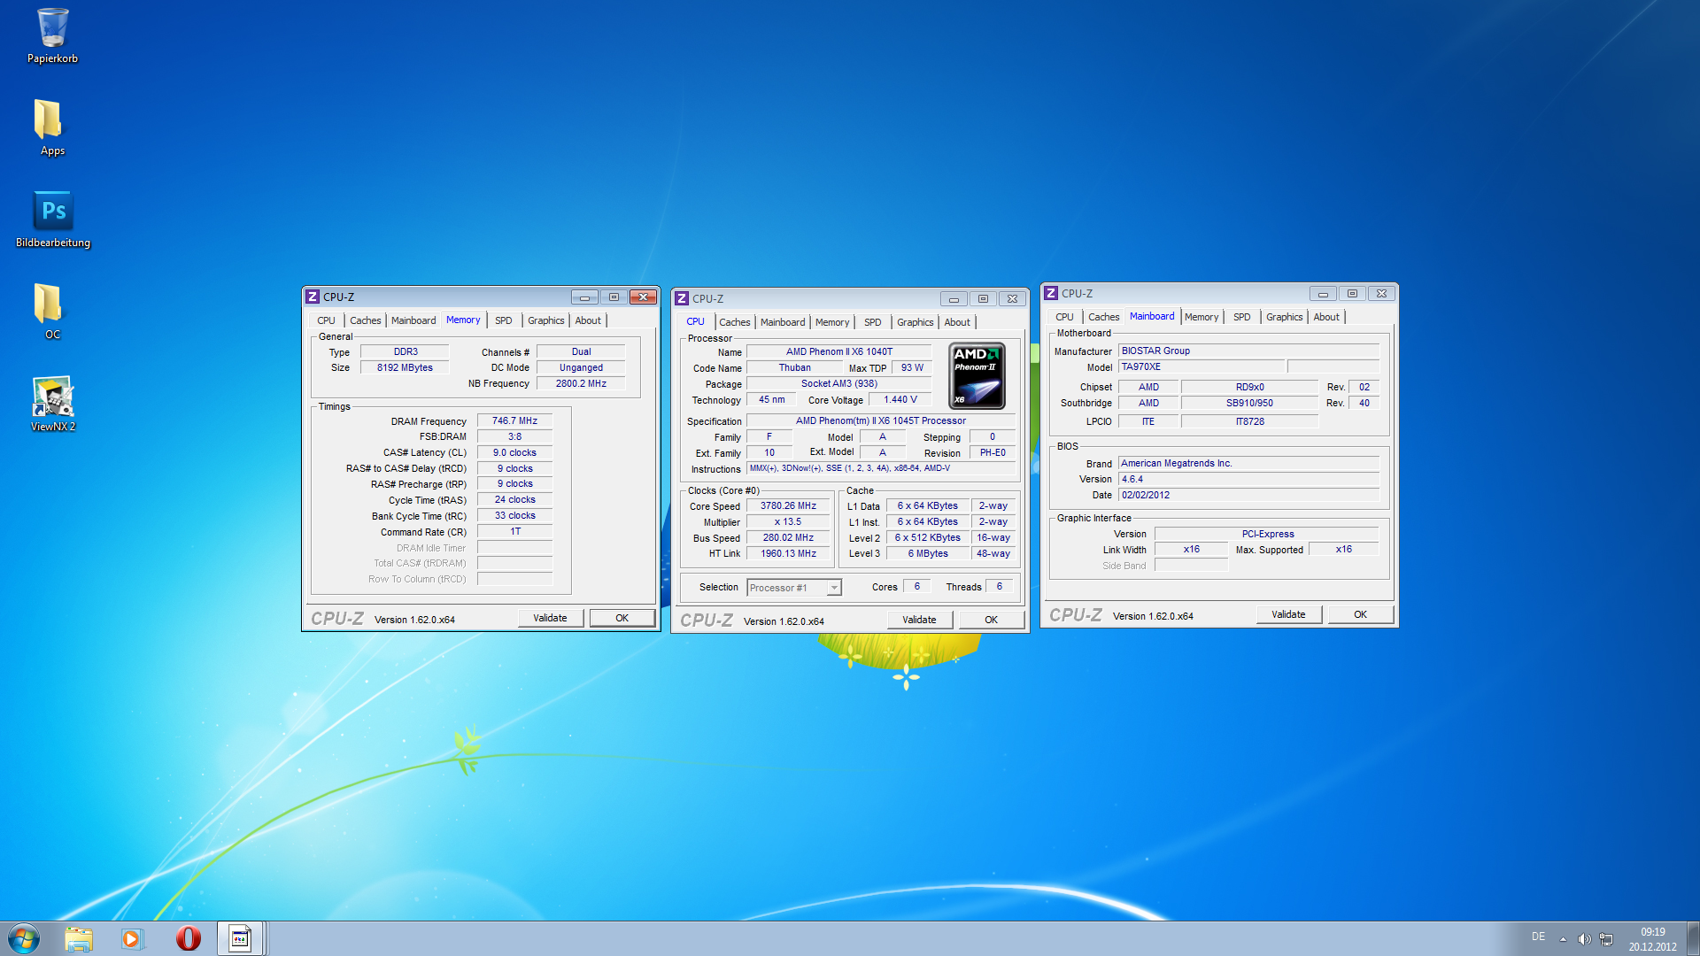Open Mainboard tab in Memory window
The width and height of the screenshot is (1700, 956).
(x=413, y=320)
